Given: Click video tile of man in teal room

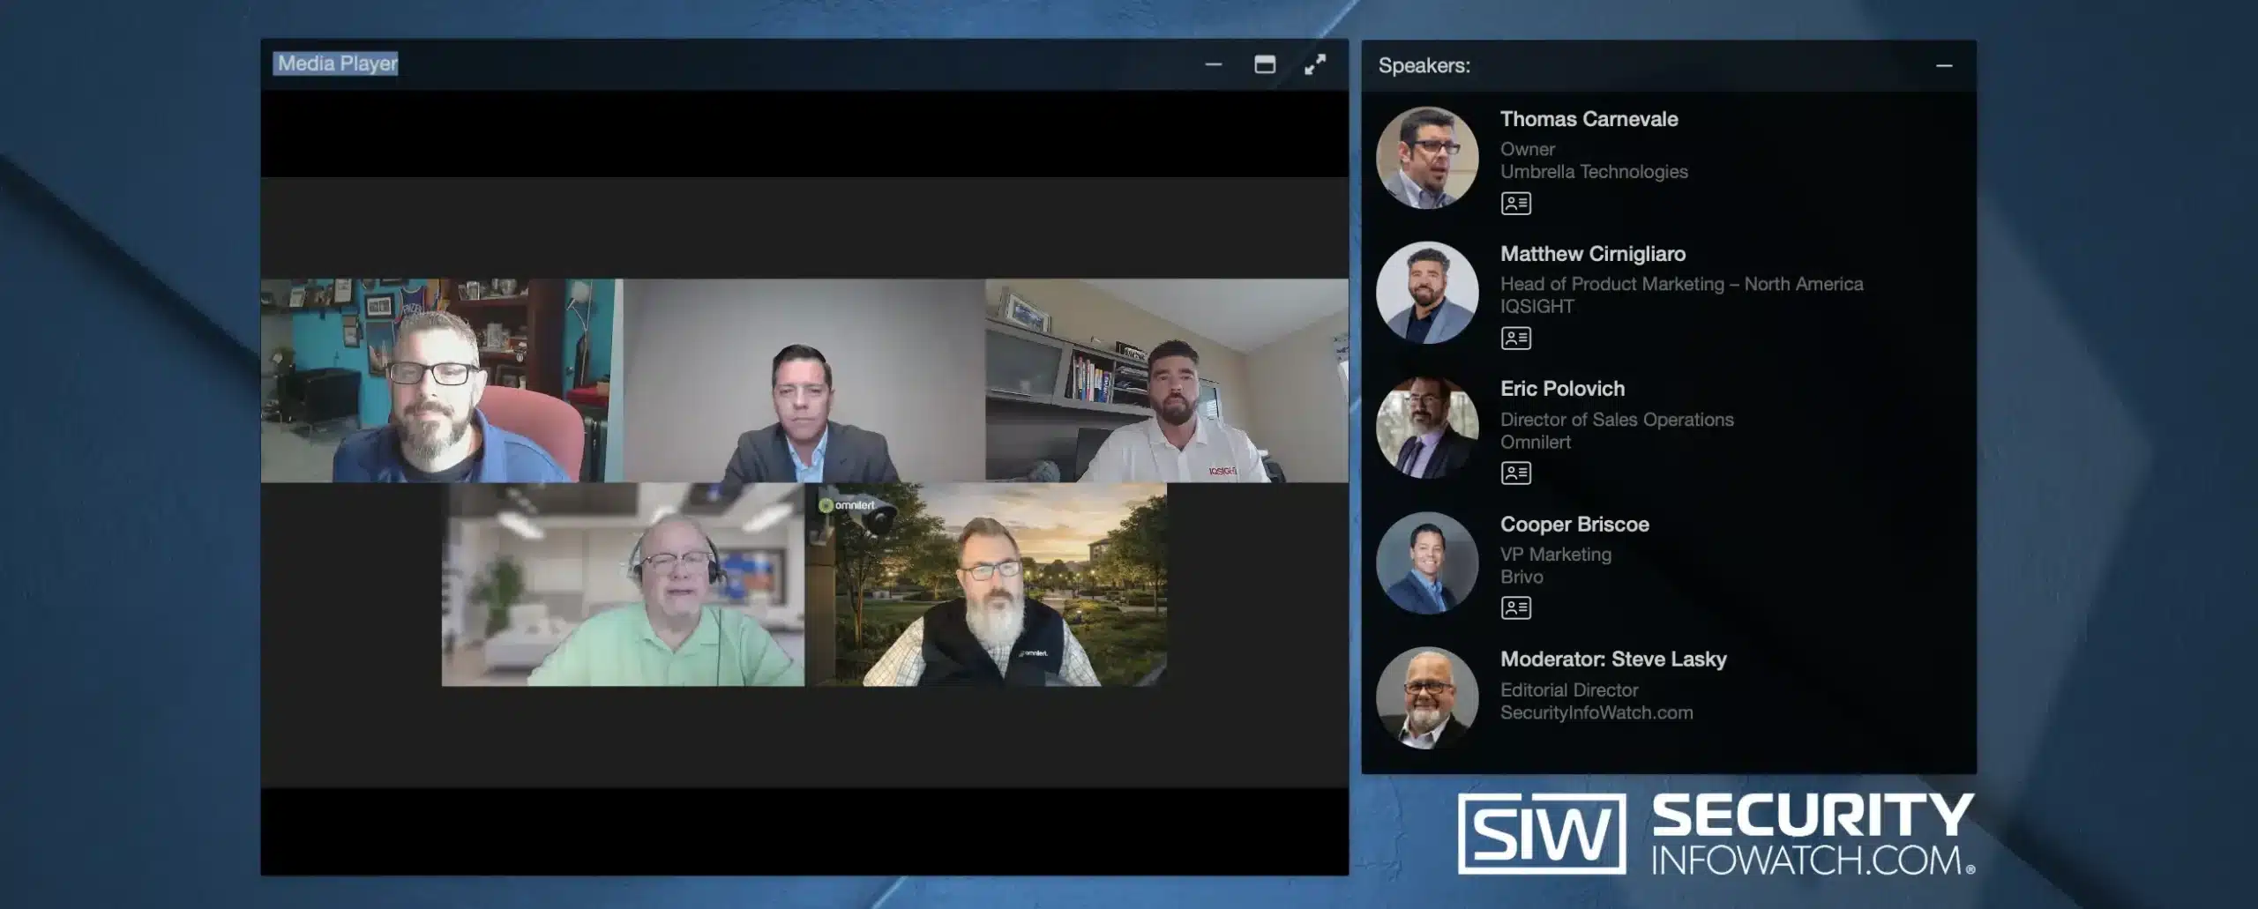Looking at the screenshot, I should pyautogui.click(x=442, y=381).
